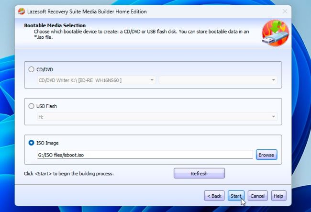
Task: Click the 'Click <Start> to begin' hint text
Action: pyautogui.click(x=69, y=173)
